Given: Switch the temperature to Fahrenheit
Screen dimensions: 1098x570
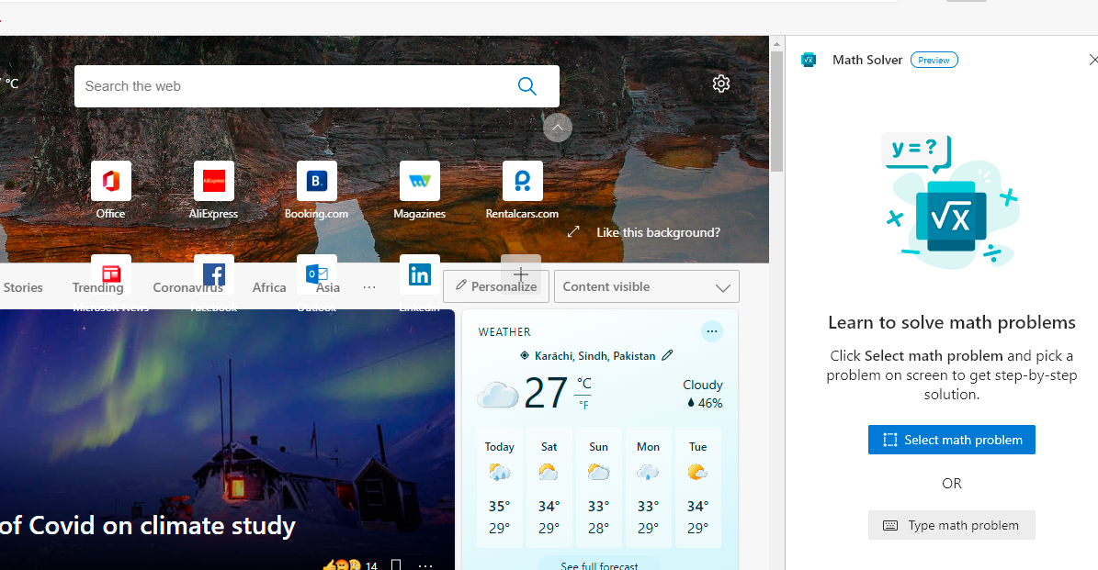Looking at the screenshot, I should pyautogui.click(x=584, y=404).
